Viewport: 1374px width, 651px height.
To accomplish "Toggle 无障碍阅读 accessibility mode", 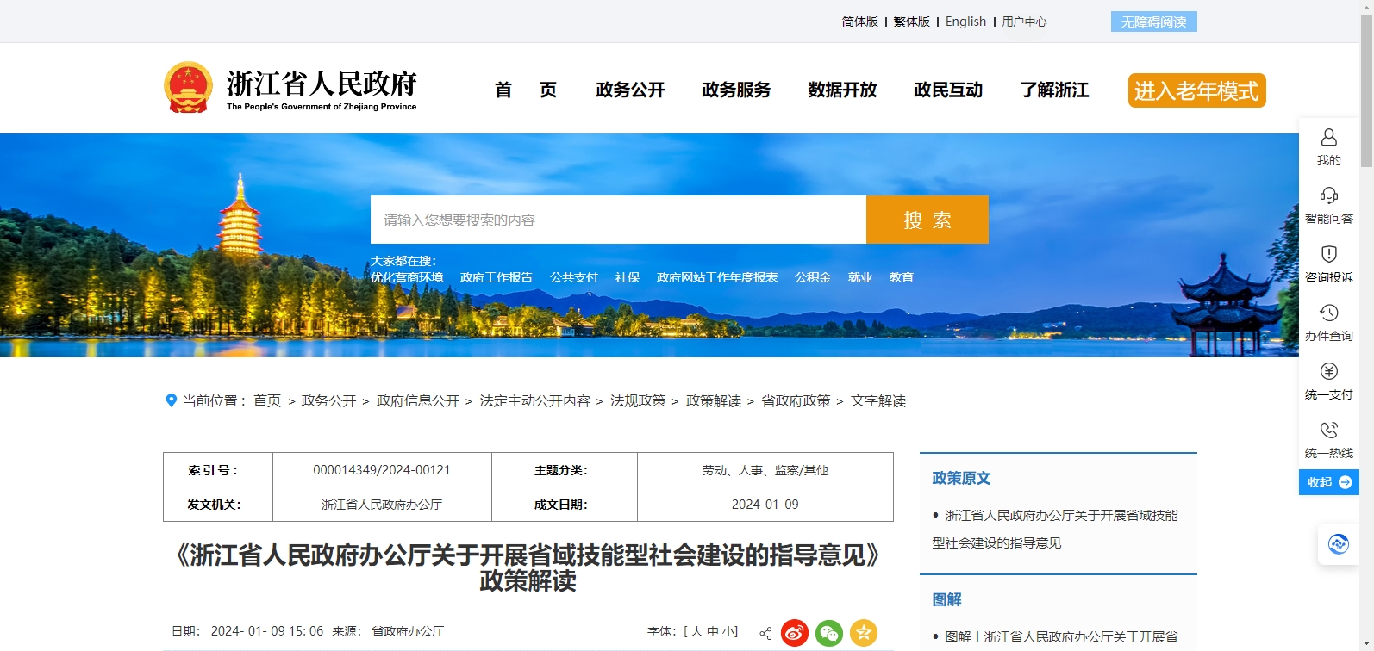I will click(x=1153, y=22).
